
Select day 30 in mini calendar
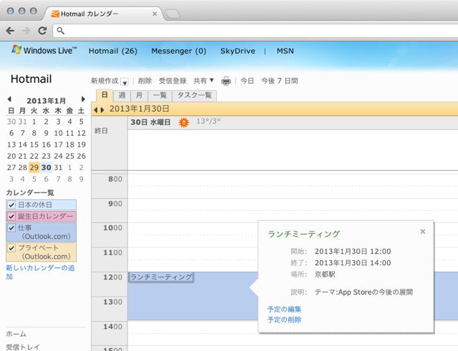point(46,167)
